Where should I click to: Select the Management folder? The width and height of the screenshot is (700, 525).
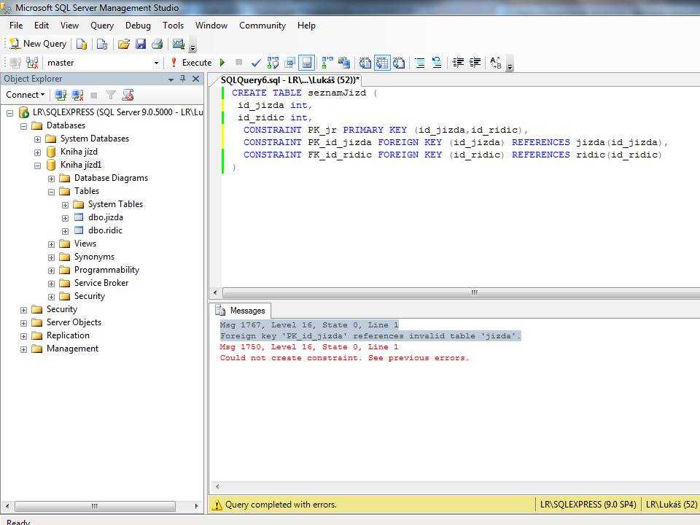72,349
